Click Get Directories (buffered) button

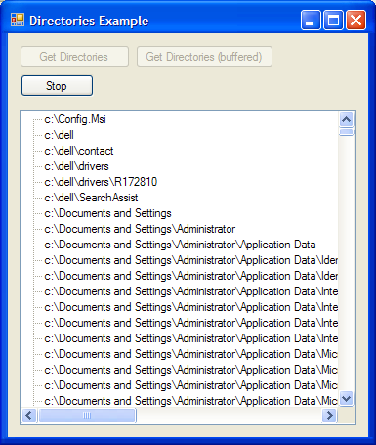204,57
